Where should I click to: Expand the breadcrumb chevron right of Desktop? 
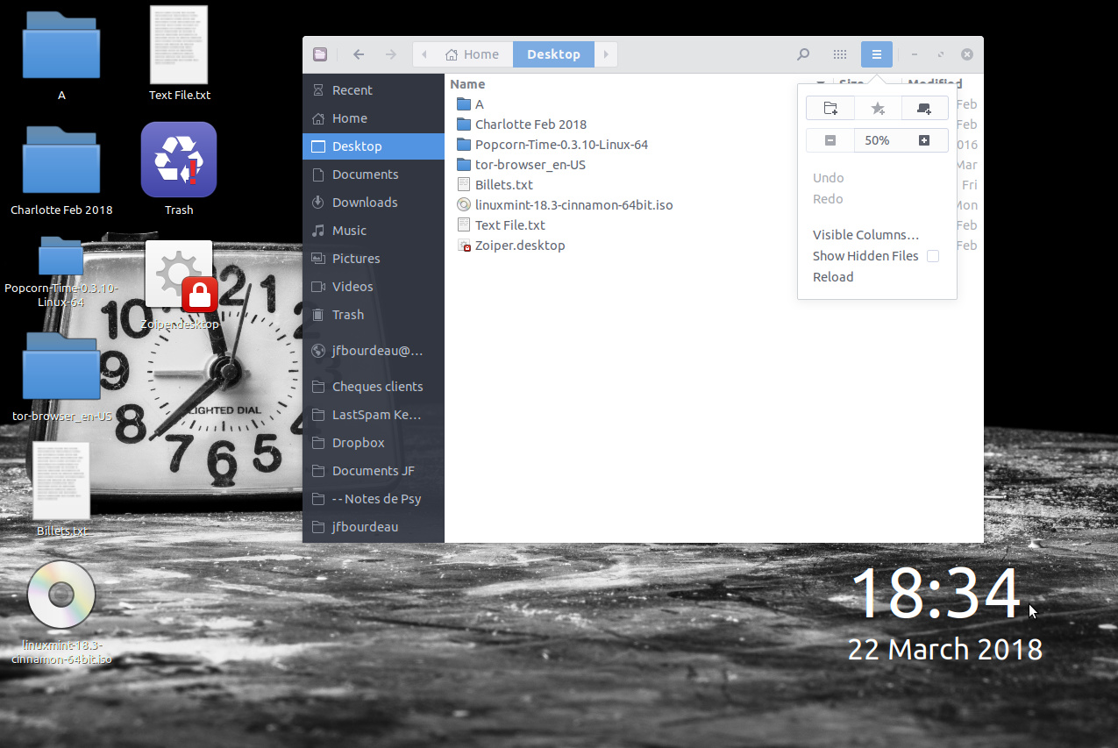(605, 53)
